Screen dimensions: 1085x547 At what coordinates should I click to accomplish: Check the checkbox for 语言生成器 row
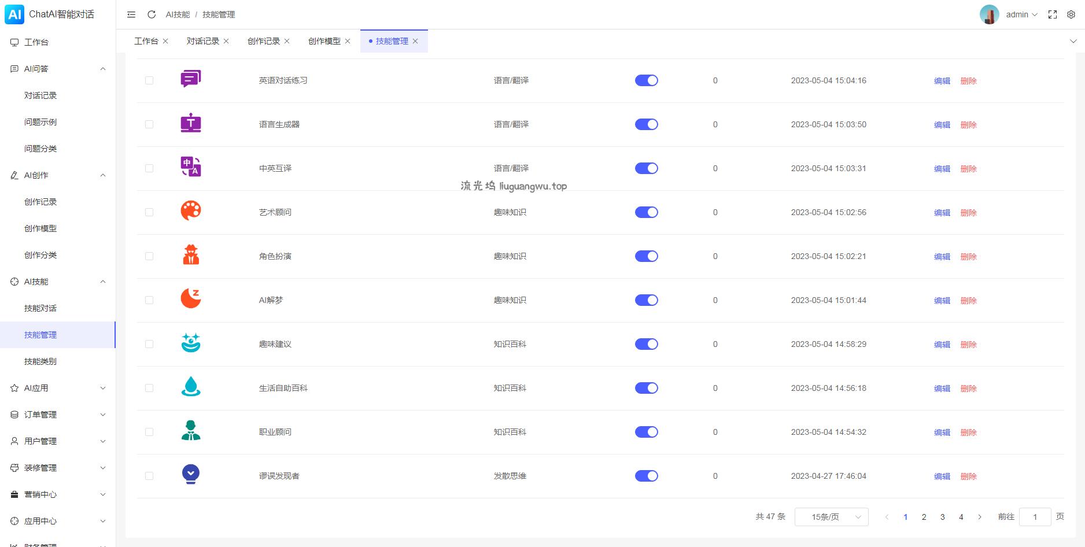(x=149, y=124)
